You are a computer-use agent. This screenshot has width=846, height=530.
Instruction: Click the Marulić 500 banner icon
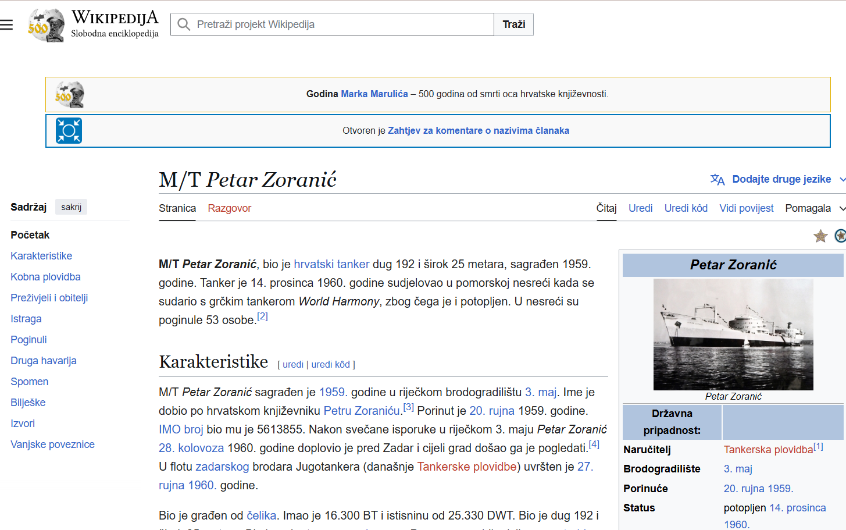click(x=70, y=94)
